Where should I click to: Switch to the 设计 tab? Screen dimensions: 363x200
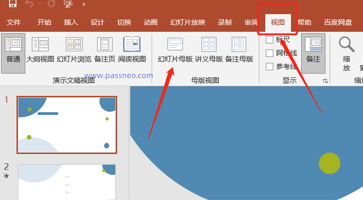point(98,22)
